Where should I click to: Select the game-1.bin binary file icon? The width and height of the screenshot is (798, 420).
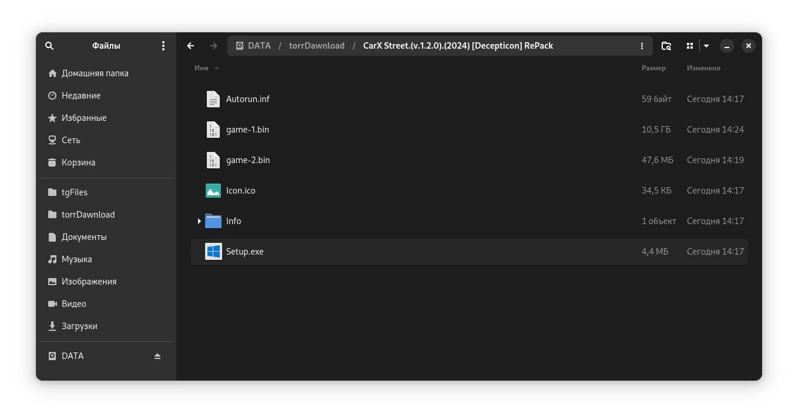tap(213, 130)
